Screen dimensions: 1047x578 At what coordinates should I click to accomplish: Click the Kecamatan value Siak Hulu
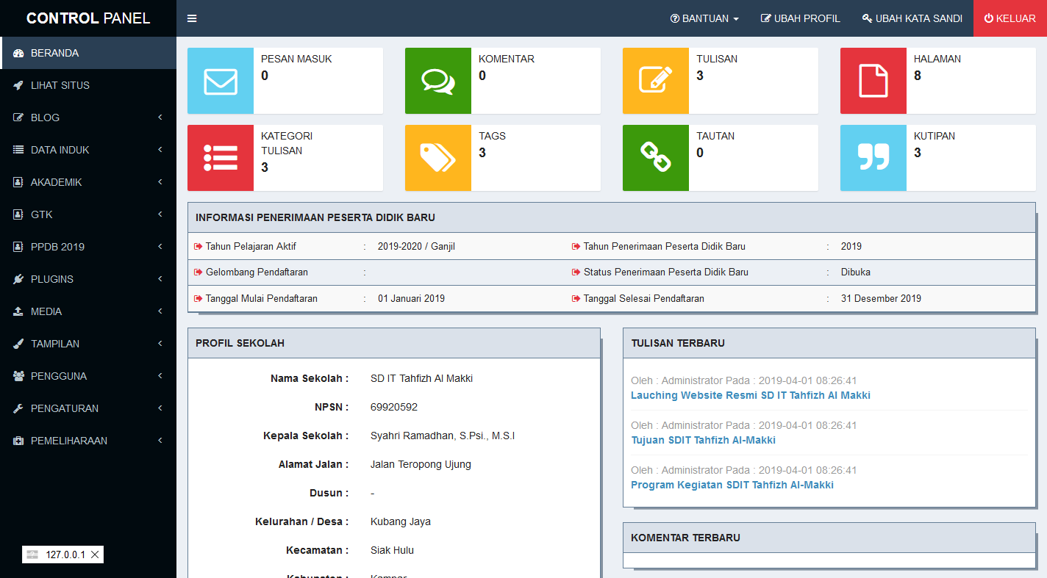(x=392, y=550)
